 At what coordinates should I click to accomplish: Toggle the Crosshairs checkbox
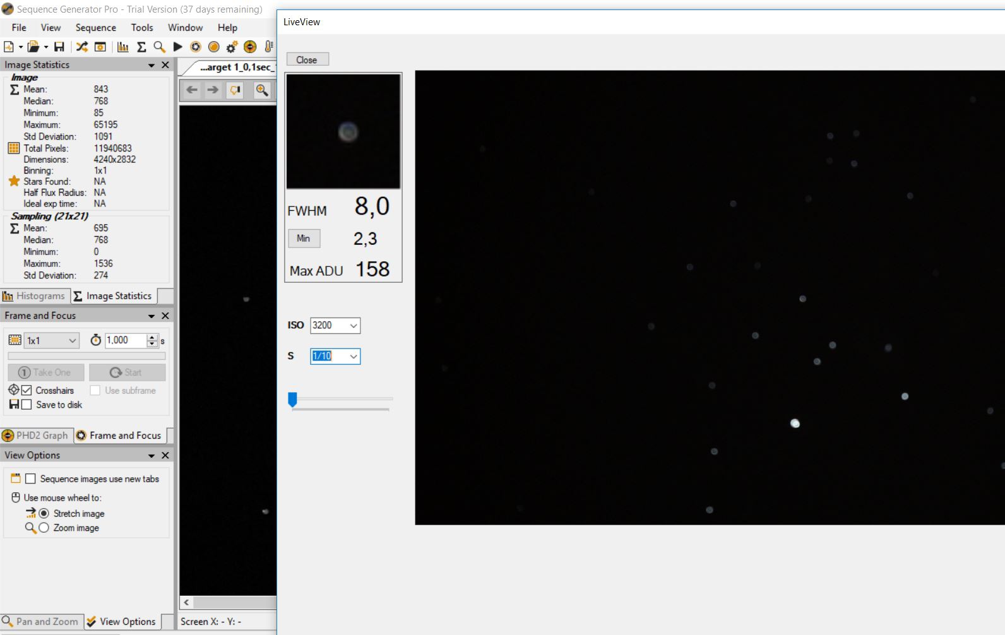coord(27,391)
